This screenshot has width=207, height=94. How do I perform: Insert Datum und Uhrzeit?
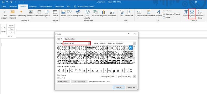171,14
